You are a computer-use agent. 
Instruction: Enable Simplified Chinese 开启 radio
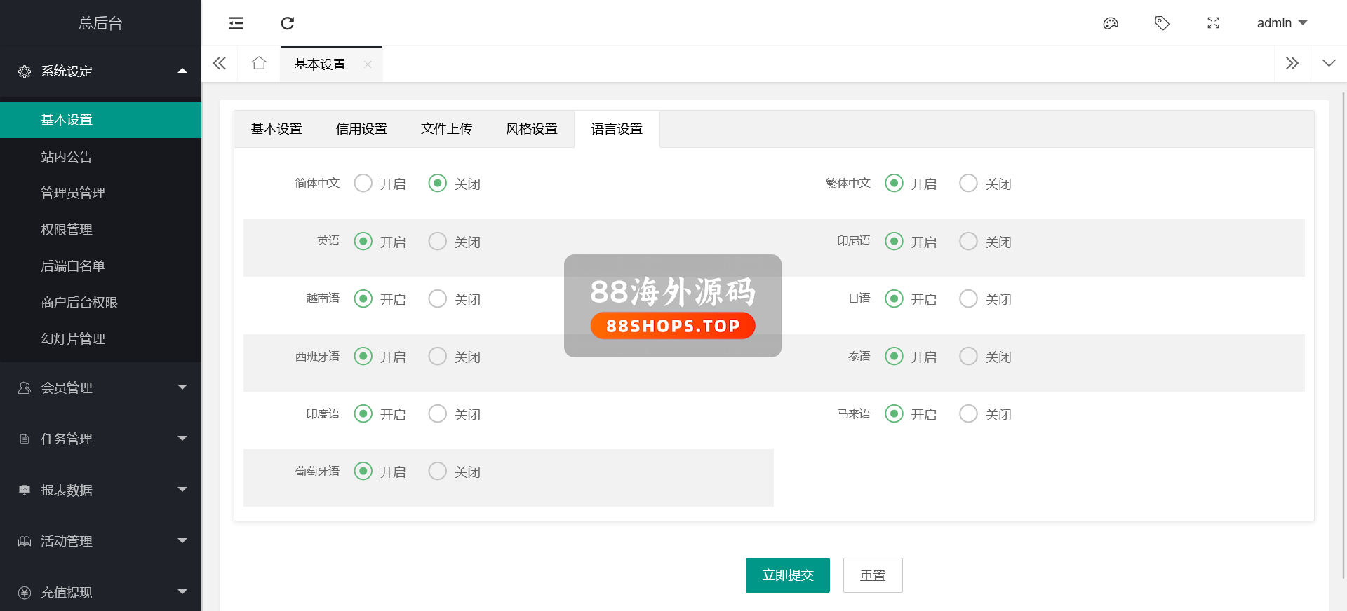363,184
